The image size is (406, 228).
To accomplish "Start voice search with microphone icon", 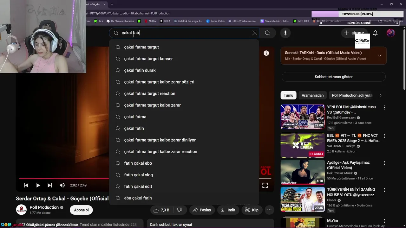I will (285, 33).
